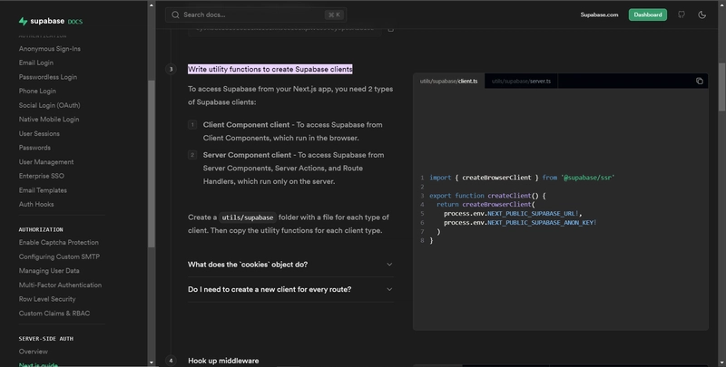Click the search magnifier icon
The image size is (726, 367).
coord(175,14)
